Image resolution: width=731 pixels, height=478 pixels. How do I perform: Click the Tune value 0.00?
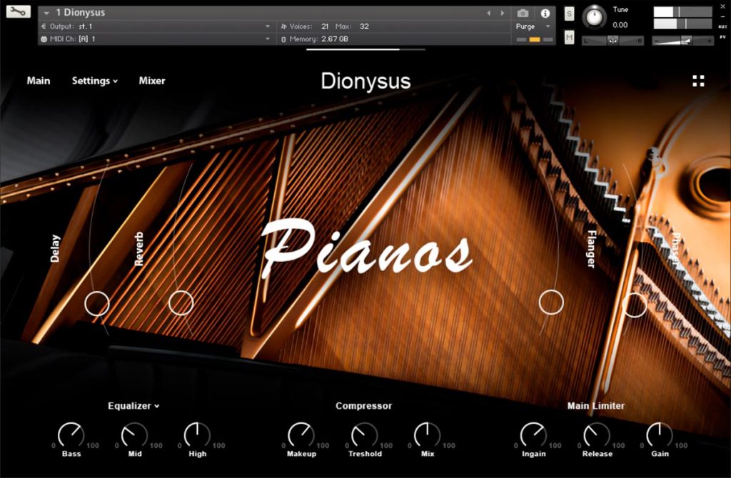click(620, 25)
